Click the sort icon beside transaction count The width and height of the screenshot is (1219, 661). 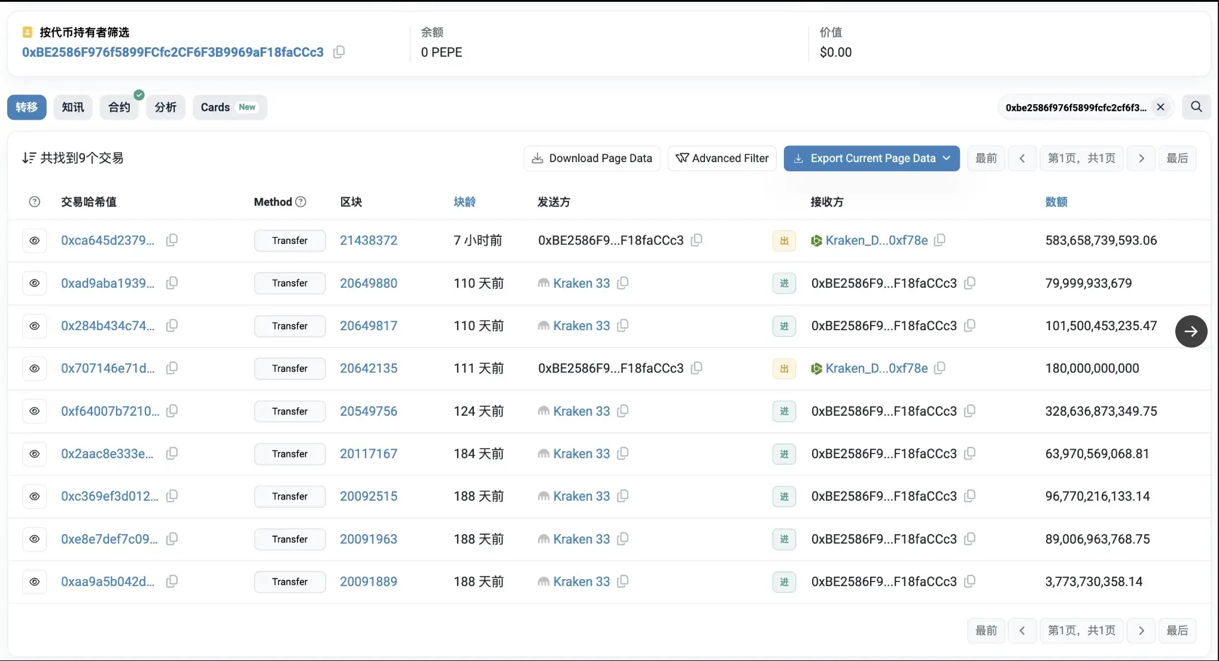point(29,158)
